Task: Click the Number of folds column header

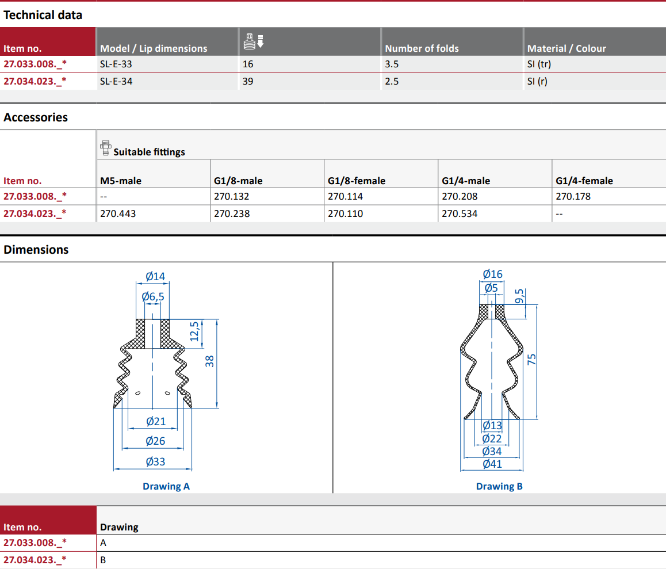Action: click(x=422, y=48)
